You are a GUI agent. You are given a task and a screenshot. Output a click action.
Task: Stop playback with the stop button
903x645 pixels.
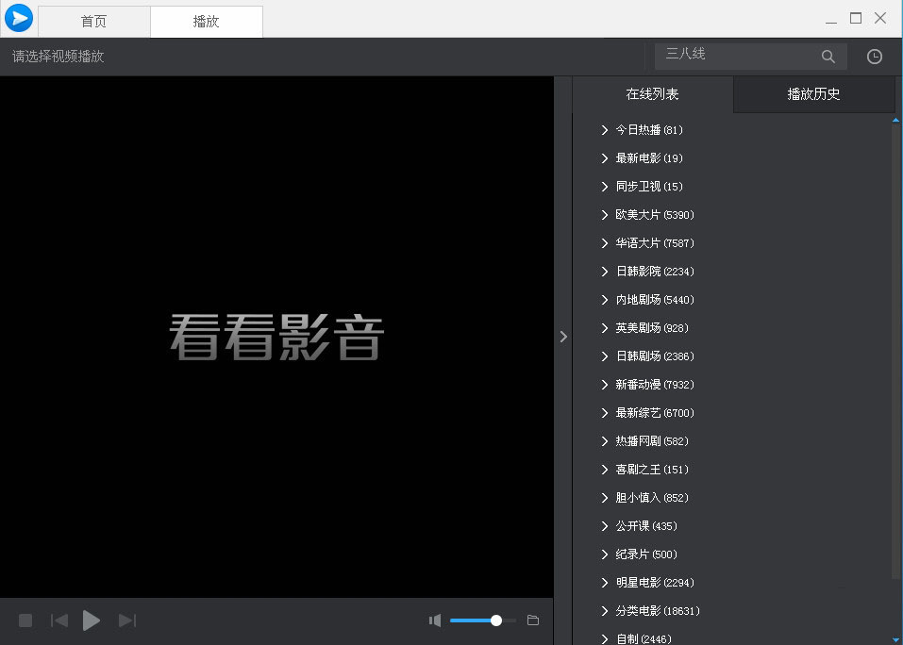click(25, 620)
